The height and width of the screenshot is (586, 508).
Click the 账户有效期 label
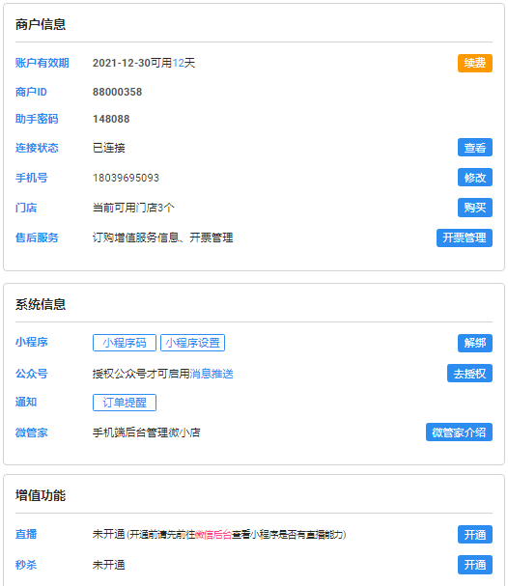pyautogui.click(x=42, y=63)
